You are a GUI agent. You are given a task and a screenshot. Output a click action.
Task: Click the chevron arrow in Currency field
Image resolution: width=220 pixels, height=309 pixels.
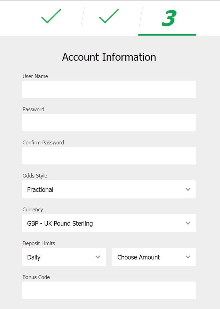coord(188,223)
